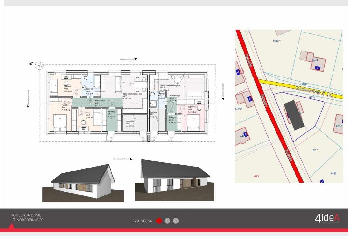Image resolution: width=348 pixels, height=236 pixels.
Task: Click parcel number 6631 on map
Action: click(315, 60)
